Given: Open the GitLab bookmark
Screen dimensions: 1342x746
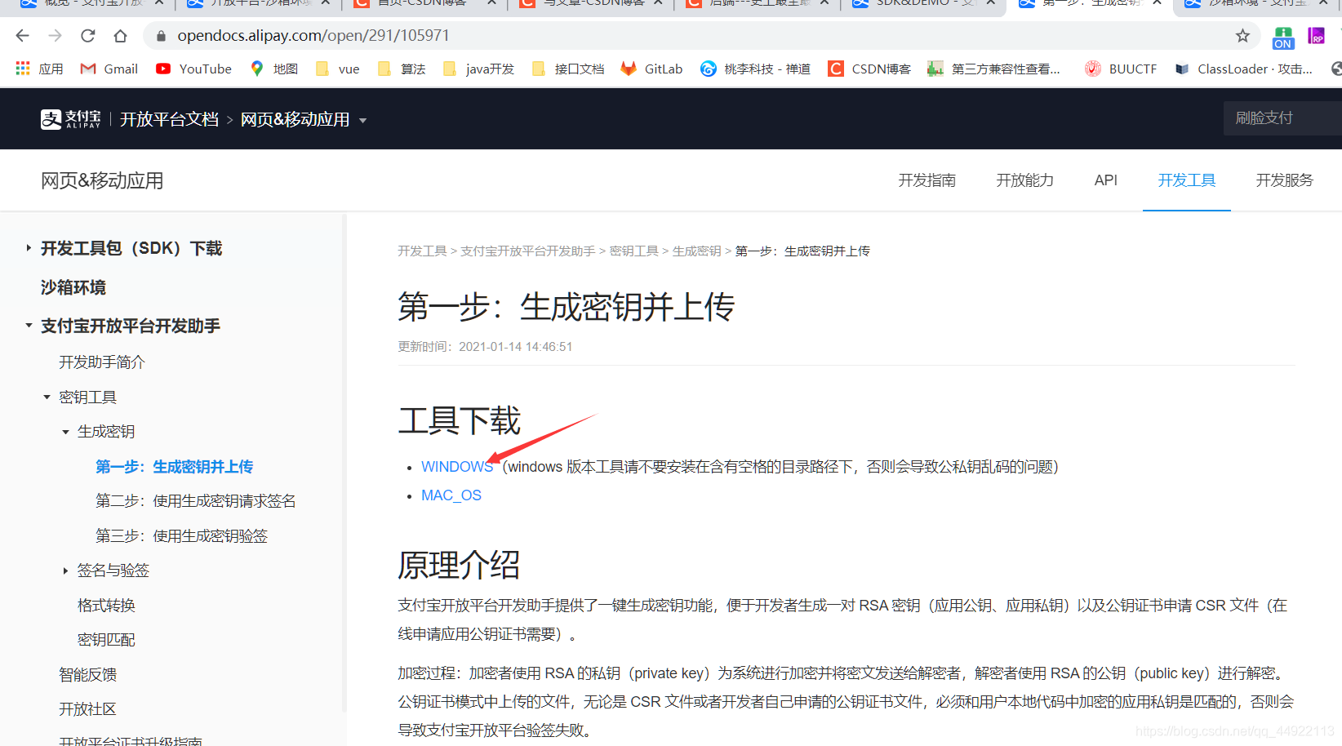Looking at the screenshot, I should click(x=651, y=69).
